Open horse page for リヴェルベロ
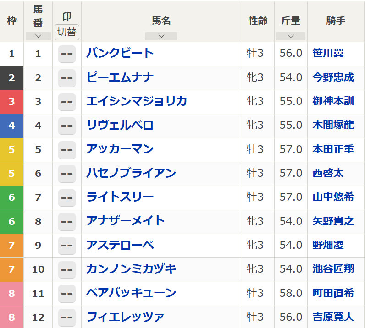Screen dimensions: 365x328 point(120,126)
